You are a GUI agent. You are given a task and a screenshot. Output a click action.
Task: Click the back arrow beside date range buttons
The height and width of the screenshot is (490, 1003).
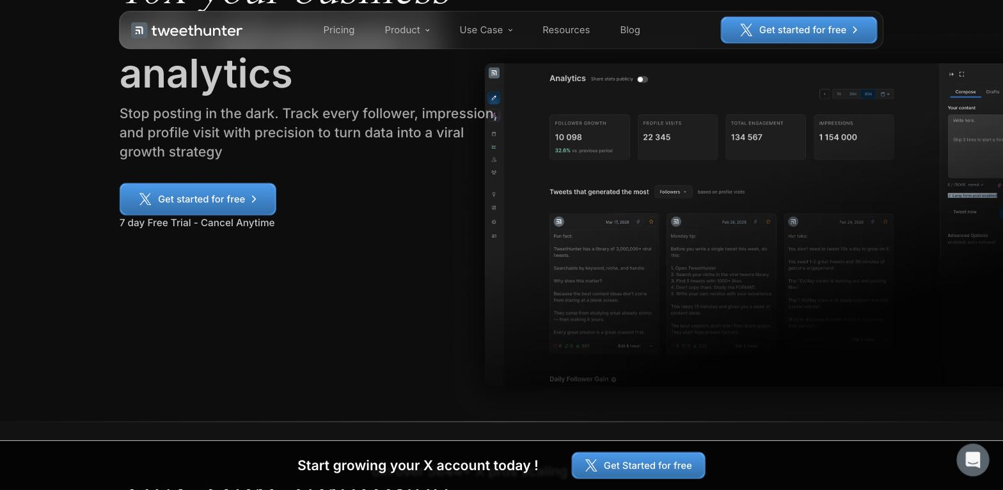[825, 94]
